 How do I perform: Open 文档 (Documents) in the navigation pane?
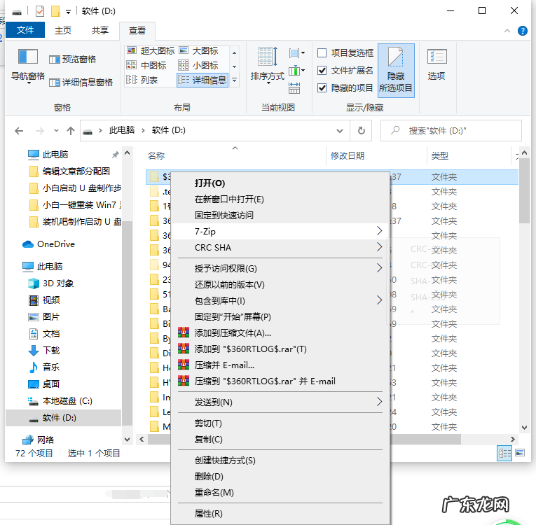(x=44, y=333)
